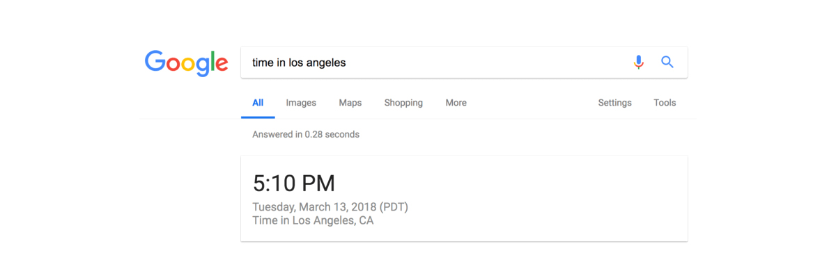
Task: Select the All results tab
Action: (258, 103)
